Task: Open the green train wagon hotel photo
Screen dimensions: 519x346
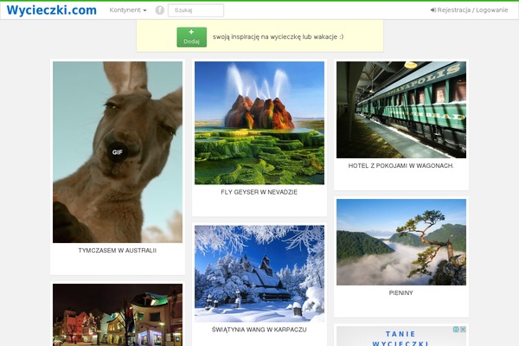Action: [401, 110]
